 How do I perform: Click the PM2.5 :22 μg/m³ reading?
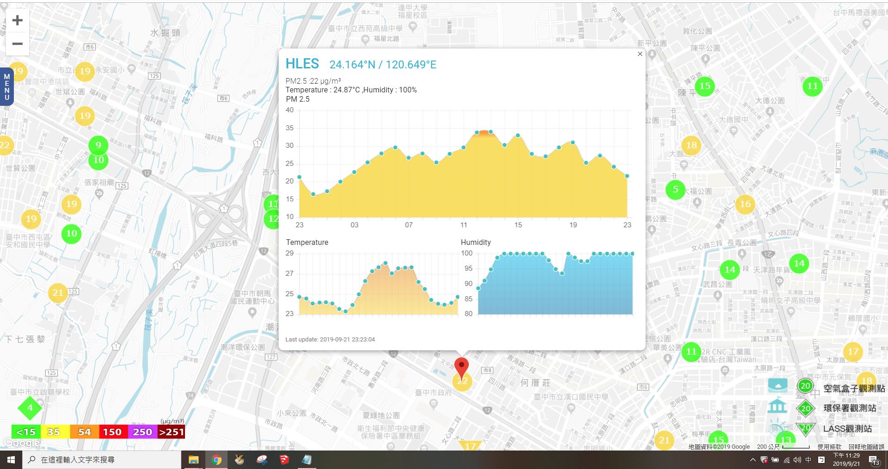point(313,81)
